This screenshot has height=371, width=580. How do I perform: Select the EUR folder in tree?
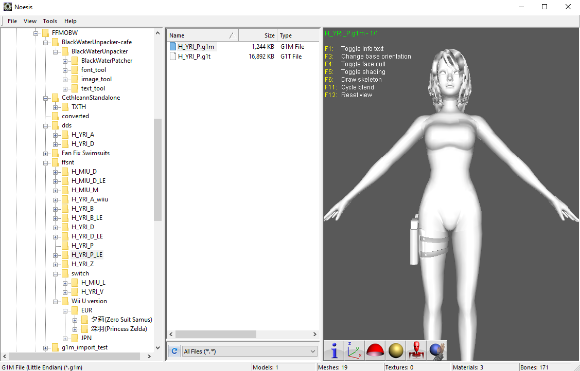point(87,310)
